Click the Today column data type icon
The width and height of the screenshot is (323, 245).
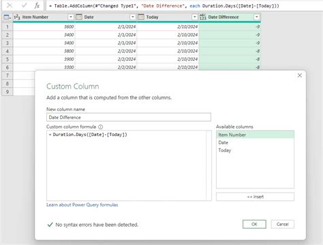141,17
